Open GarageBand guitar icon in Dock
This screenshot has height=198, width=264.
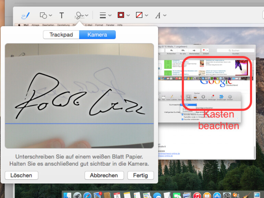[246, 195]
